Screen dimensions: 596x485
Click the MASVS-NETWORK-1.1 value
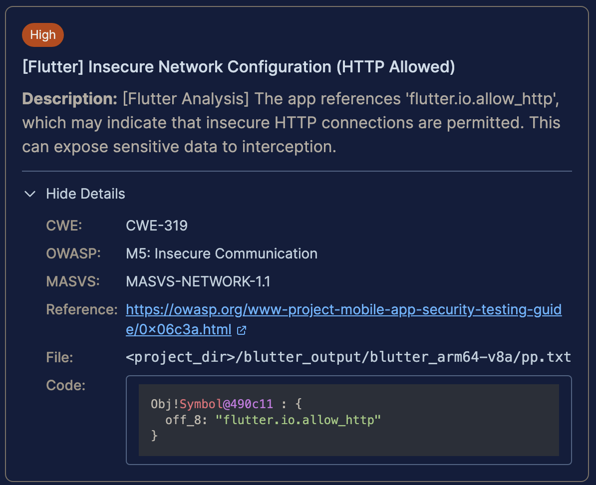coord(198,281)
